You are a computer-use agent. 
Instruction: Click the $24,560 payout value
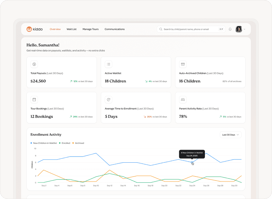point(38,81)
